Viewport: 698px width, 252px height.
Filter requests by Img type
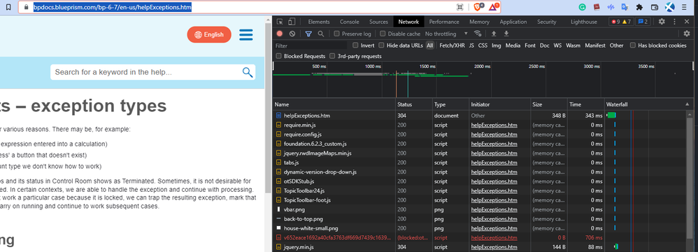[496, 45]
